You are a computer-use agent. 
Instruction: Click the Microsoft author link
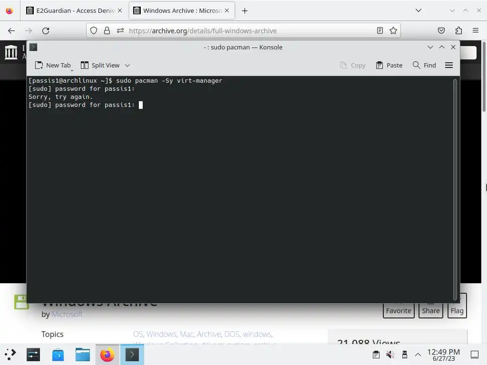(x=67, y=314)
